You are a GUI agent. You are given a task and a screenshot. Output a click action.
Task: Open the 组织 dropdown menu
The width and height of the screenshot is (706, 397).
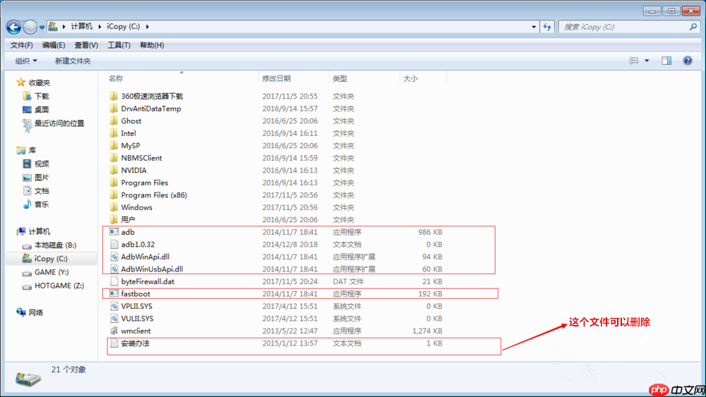(x=26, y=61)
